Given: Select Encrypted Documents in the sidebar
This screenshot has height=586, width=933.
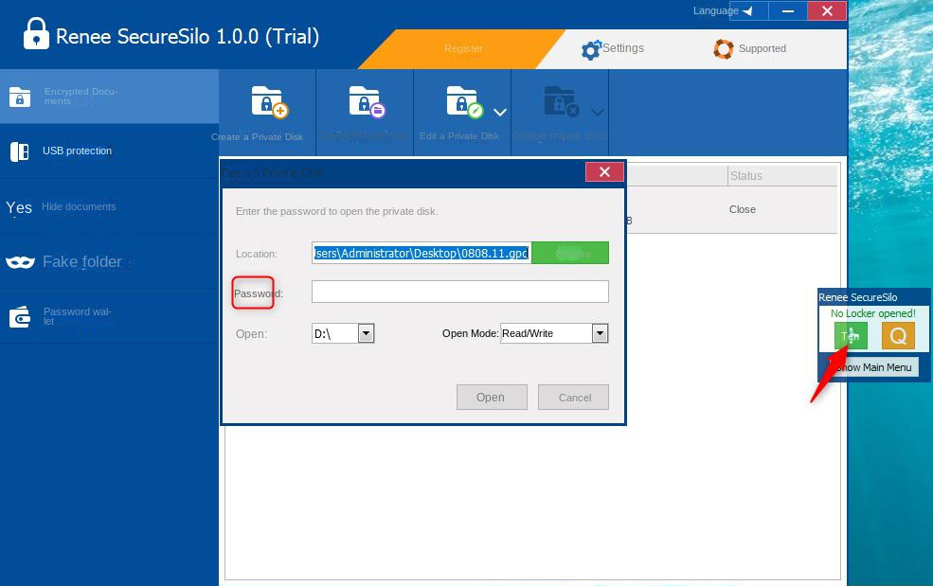Looking at the screenshot, I should point(80,97).
